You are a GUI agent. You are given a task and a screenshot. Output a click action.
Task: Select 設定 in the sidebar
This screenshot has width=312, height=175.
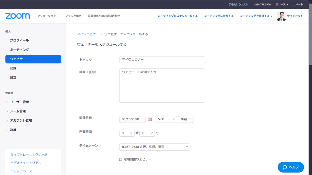click(x=13, y=77)
